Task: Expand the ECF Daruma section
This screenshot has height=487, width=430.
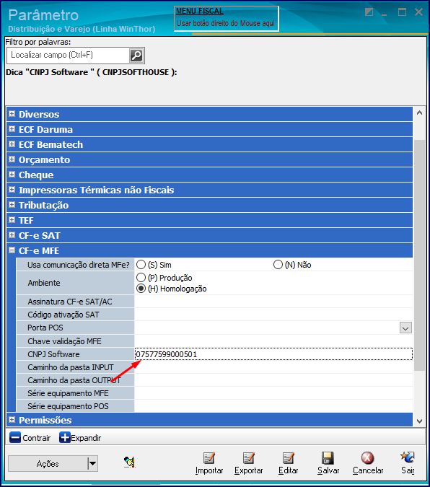Action: coord(12,129)
